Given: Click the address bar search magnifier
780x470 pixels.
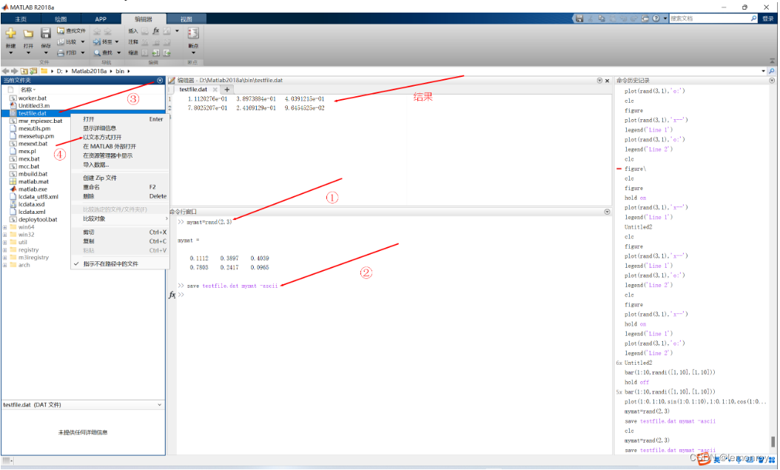Looking at the screenshot, I should pyautogui.click(x=772, y=71).
